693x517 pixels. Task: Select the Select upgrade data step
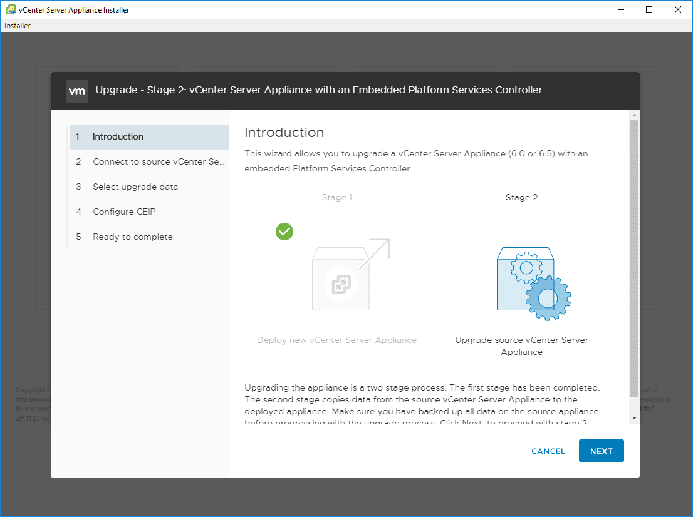pyautogui.click(x=149, y=187)
